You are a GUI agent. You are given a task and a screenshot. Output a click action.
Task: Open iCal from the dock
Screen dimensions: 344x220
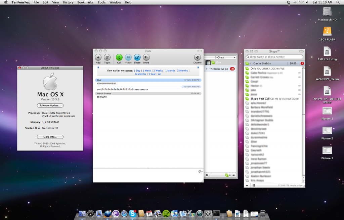tap(149, 213)
